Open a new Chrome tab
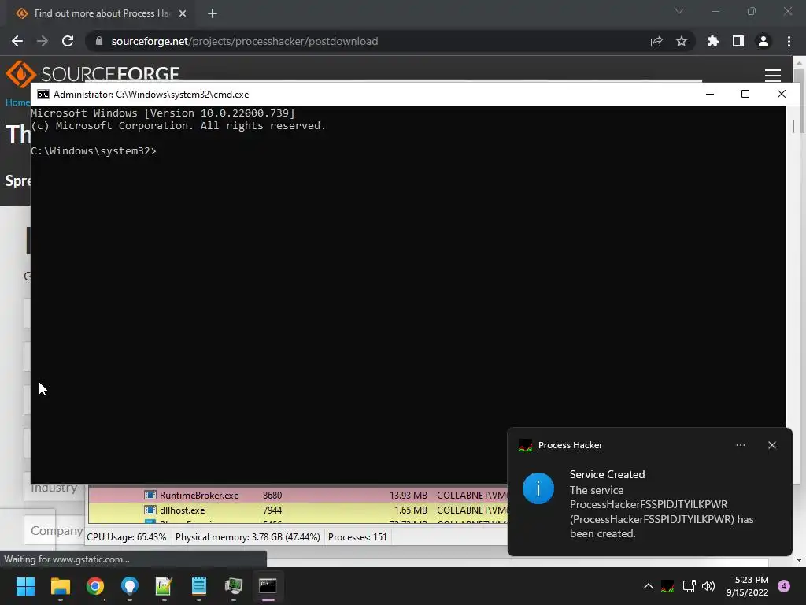This screenshot has height=605, width=806. coord(213,13)
